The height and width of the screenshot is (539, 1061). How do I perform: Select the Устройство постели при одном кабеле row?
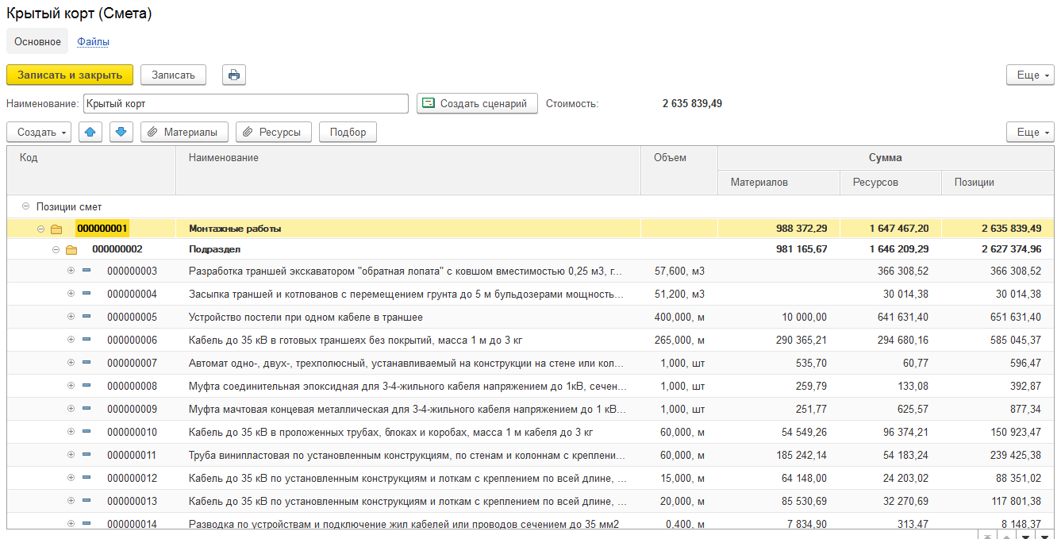530,318
